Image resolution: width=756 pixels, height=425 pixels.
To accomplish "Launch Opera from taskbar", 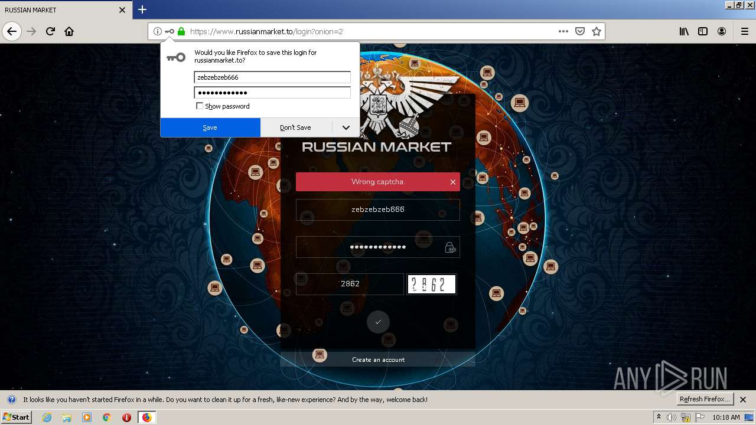I will pos(126,417).
